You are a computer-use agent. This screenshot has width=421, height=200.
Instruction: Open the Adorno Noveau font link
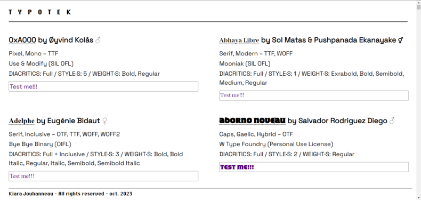tap(253, 121)
